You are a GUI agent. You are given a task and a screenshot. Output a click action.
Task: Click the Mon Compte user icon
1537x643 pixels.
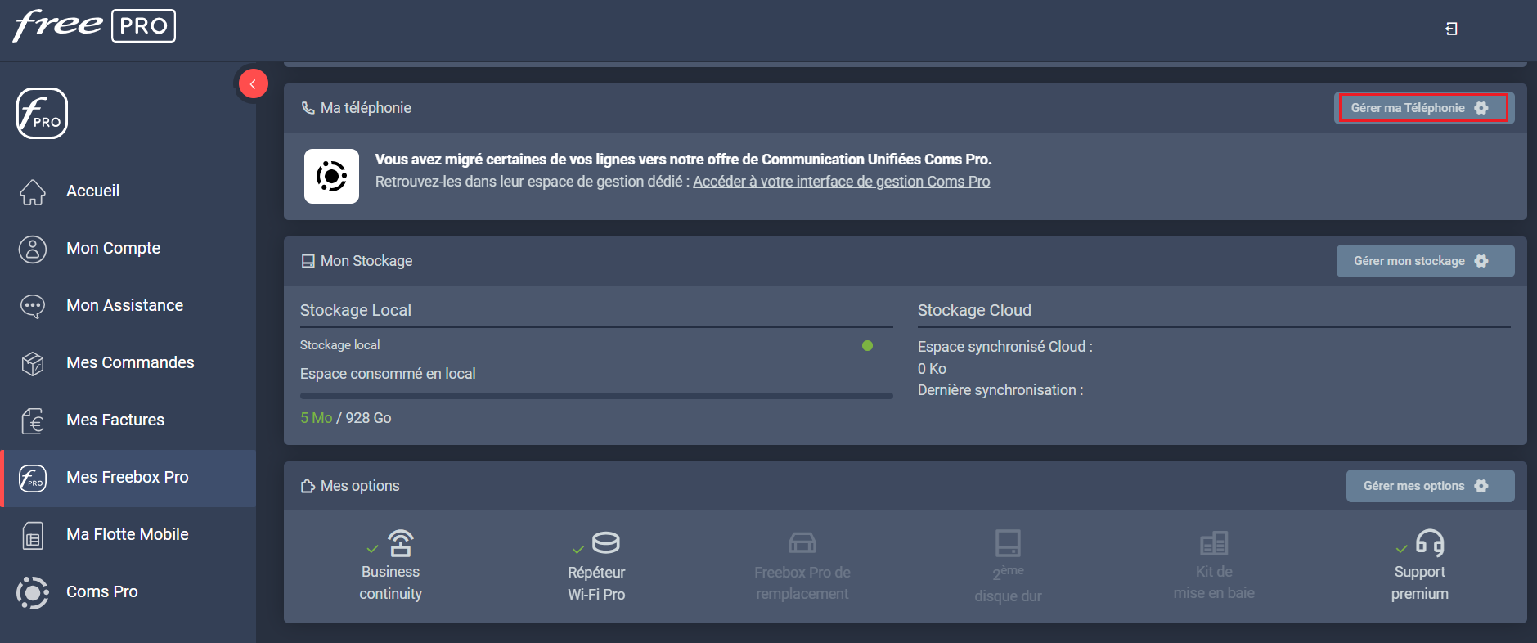[33, 249]
